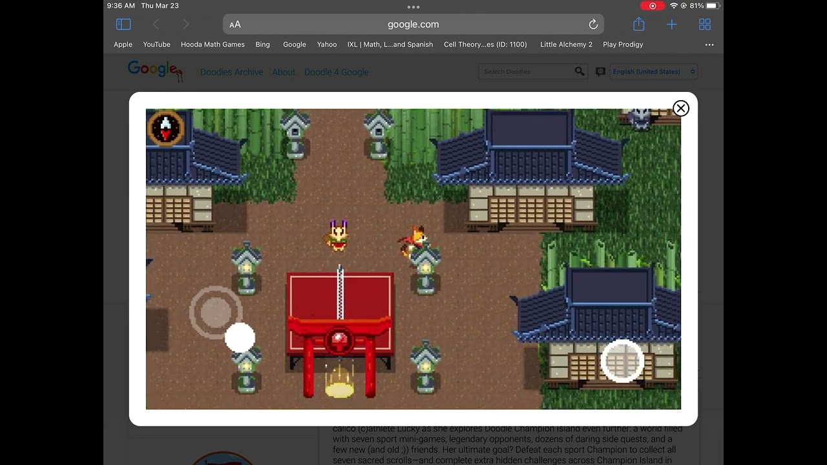Show the tab overview grid

point(705,25)
